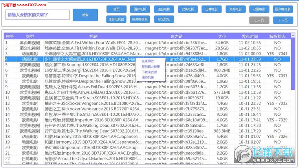Click the 标题 column header
This screenshot has width=299, height=168.
click(93, 37)
